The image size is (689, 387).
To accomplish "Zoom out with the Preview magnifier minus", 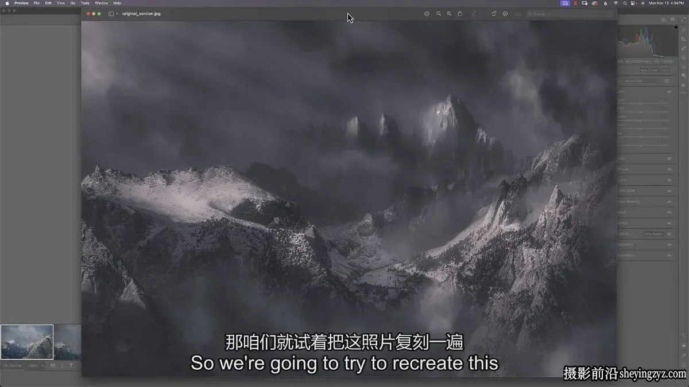I will pyautogui.click(x=439, y=14).
